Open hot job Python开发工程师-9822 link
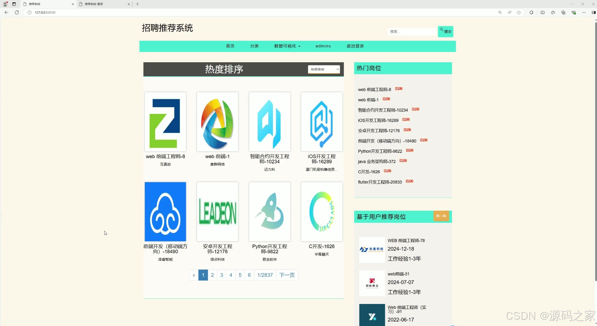Viewport: 597px width, 326px height. click(x=380, y=151)
